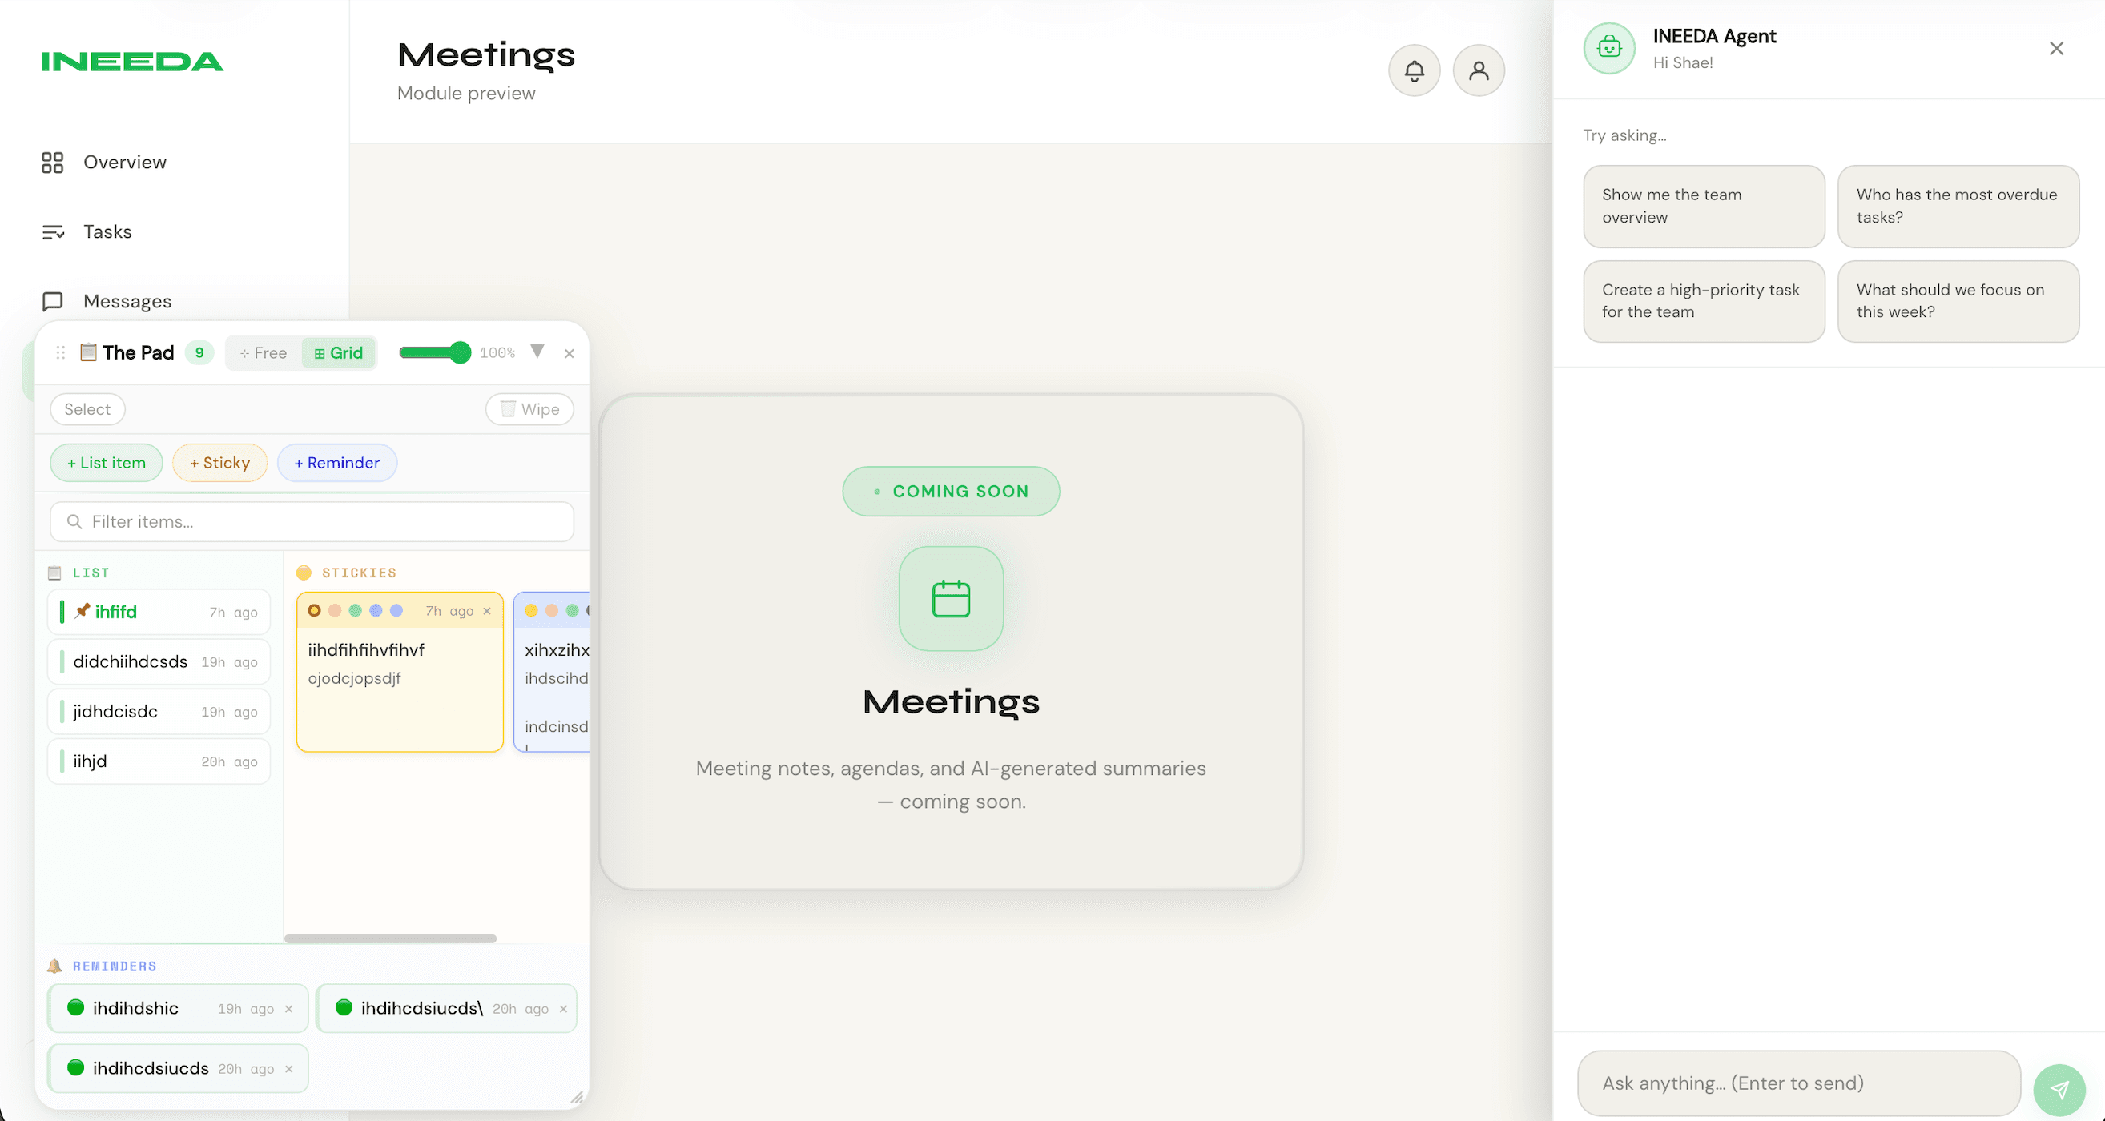The image size is (2105, 1121).
Task: Open user profile icon
Action: point(1479,71)
